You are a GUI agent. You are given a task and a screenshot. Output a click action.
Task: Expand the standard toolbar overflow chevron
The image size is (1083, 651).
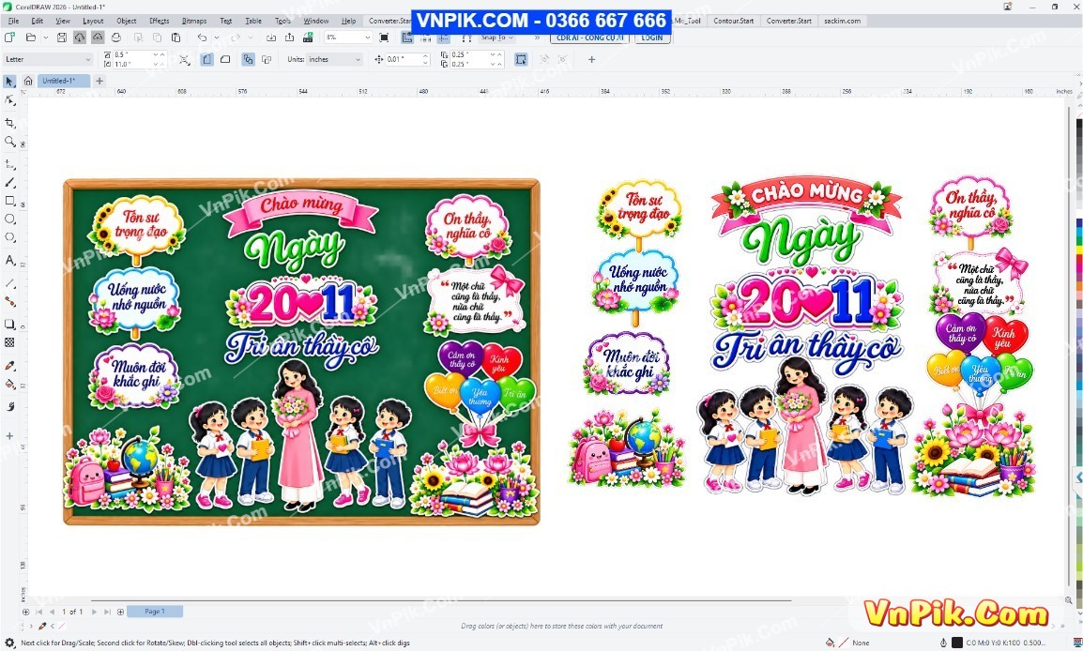click(x=537, y=38)
